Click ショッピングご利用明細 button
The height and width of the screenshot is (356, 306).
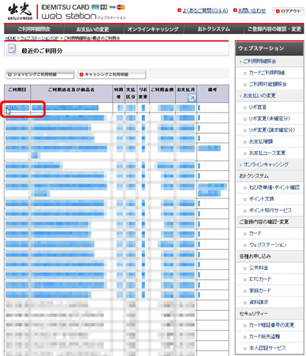pos(39,74)
